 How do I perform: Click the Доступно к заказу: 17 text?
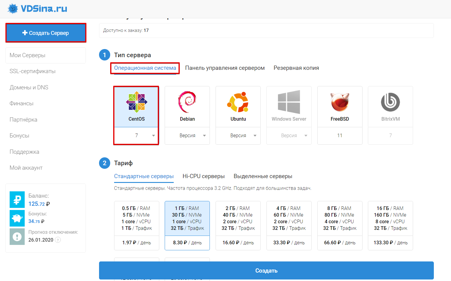[126, 30]
